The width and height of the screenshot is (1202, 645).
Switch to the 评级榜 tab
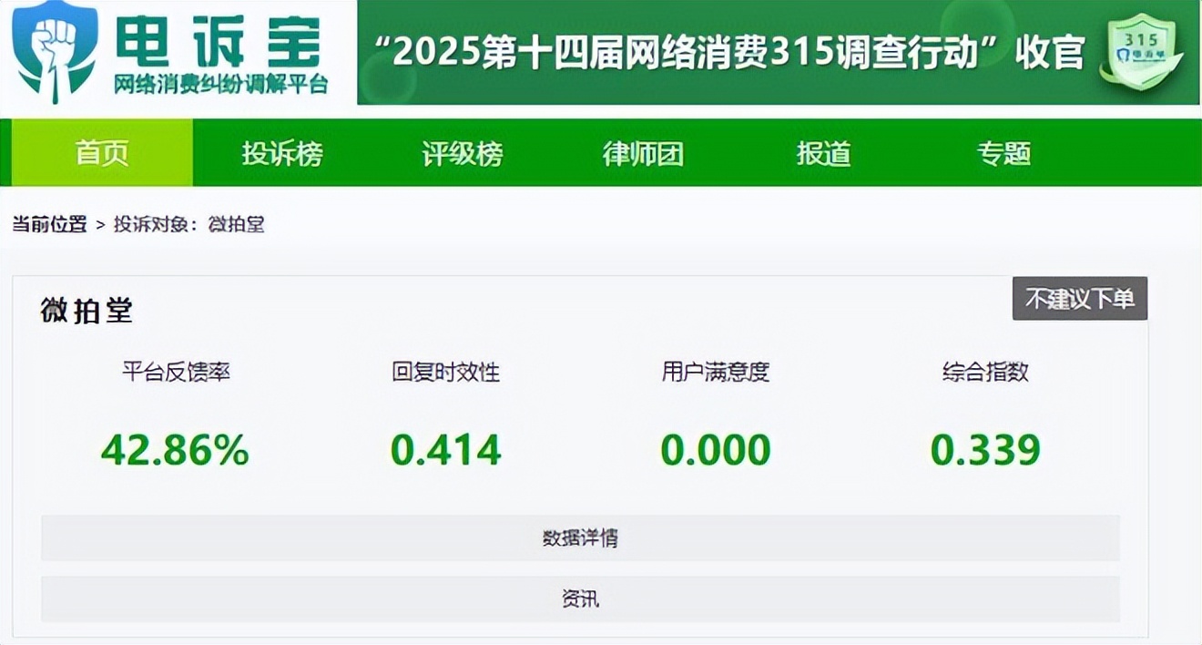(x=463, y=153)
